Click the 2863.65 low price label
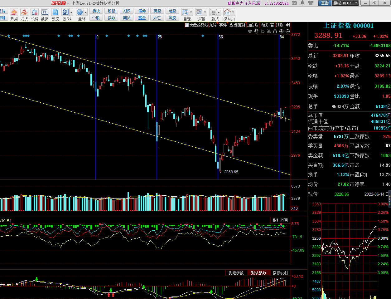 tap(231, 172)
